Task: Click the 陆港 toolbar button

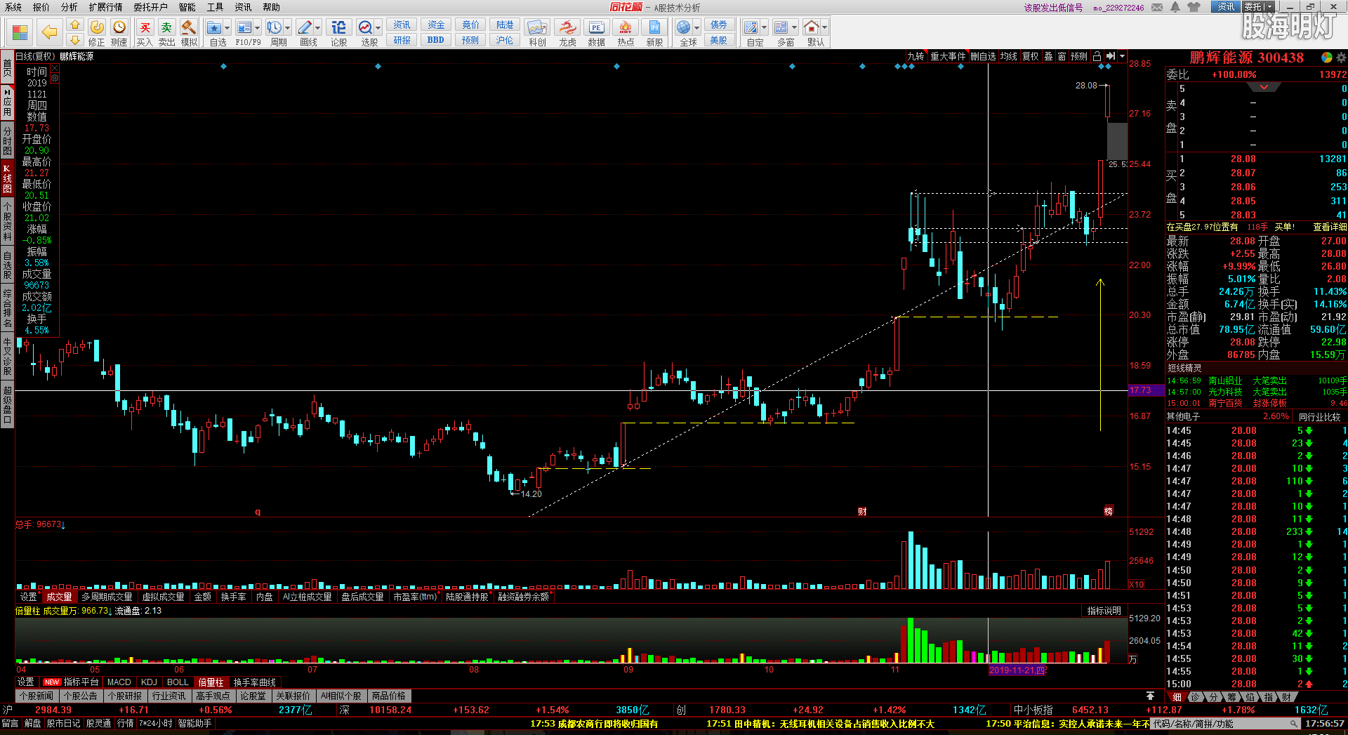Action: (505, 25)
